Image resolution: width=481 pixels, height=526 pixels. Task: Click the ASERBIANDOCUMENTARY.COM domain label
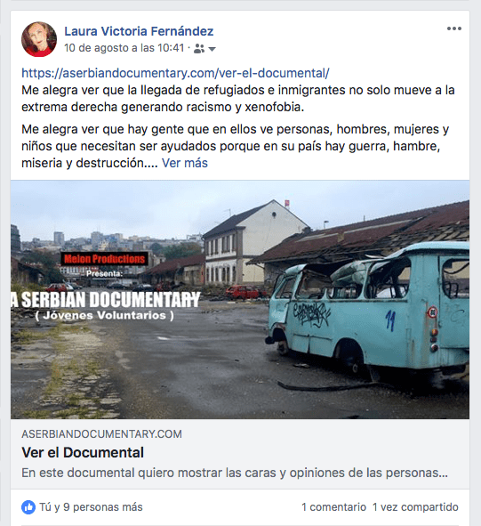[101, 434]
